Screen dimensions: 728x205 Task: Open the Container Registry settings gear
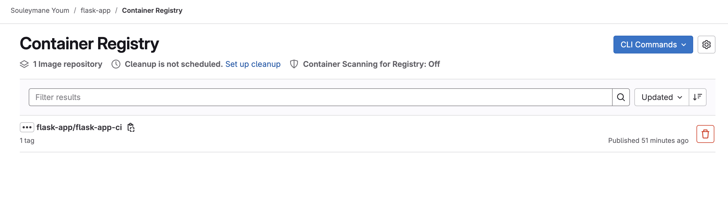(707, 44)
